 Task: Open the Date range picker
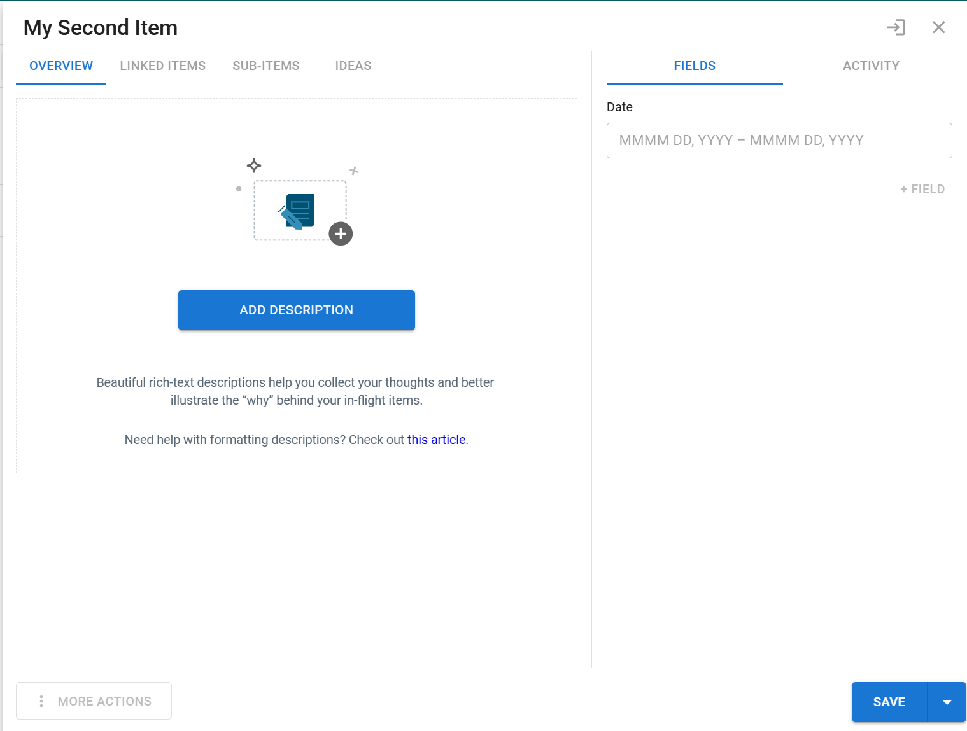[779, 140]
